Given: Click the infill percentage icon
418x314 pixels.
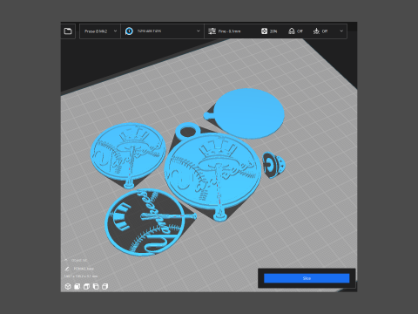Looking at the screenshot, I should tap(264, 31).
